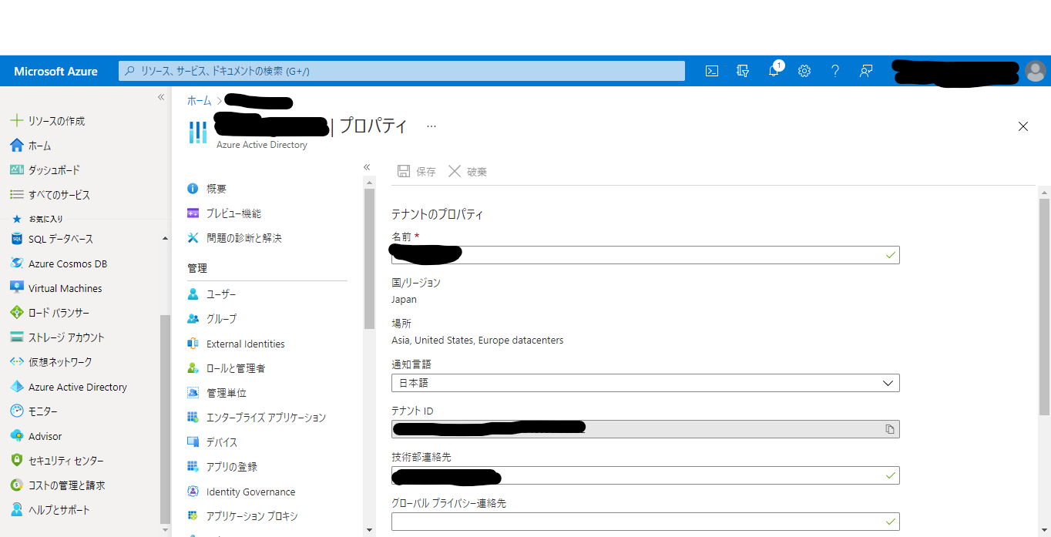Click 保存 to save tenant properties

point(417,171)
